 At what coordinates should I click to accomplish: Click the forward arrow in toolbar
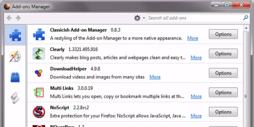tap(18, 18)
